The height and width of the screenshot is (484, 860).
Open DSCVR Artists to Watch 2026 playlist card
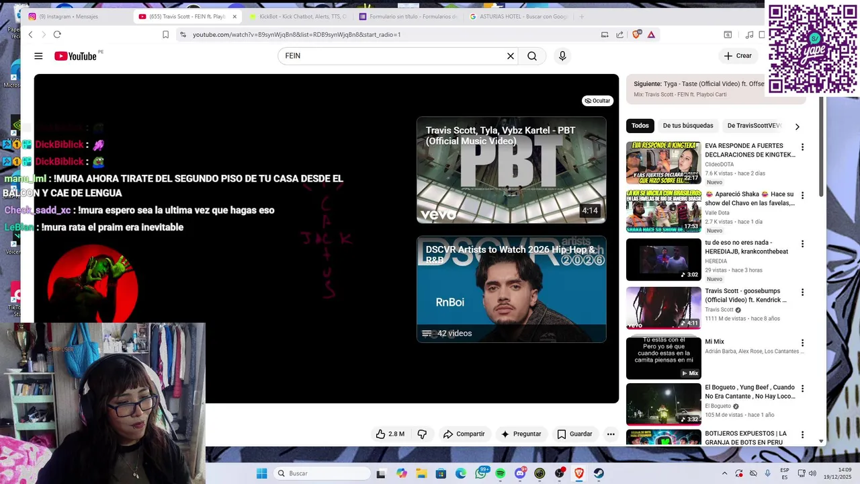pos(511,289)
